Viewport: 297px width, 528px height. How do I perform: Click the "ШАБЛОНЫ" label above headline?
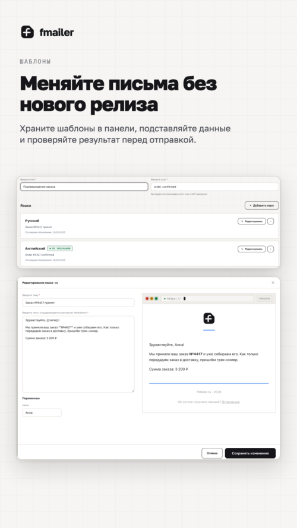(36, 62)
